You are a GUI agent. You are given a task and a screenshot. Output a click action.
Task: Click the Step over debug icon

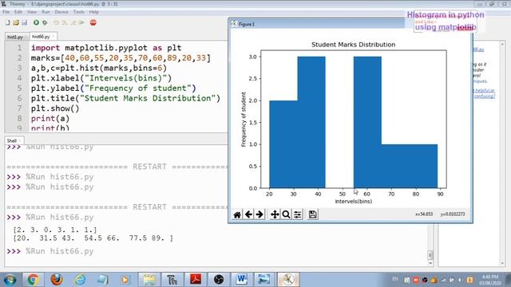tap(57, 22)
